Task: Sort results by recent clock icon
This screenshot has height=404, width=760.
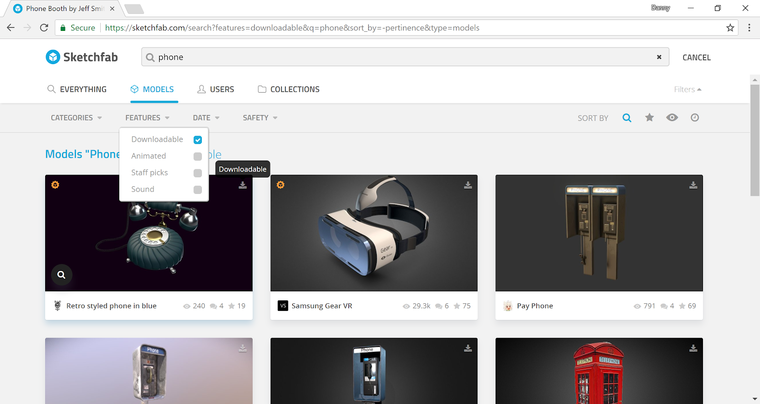Action: (695, 117)
